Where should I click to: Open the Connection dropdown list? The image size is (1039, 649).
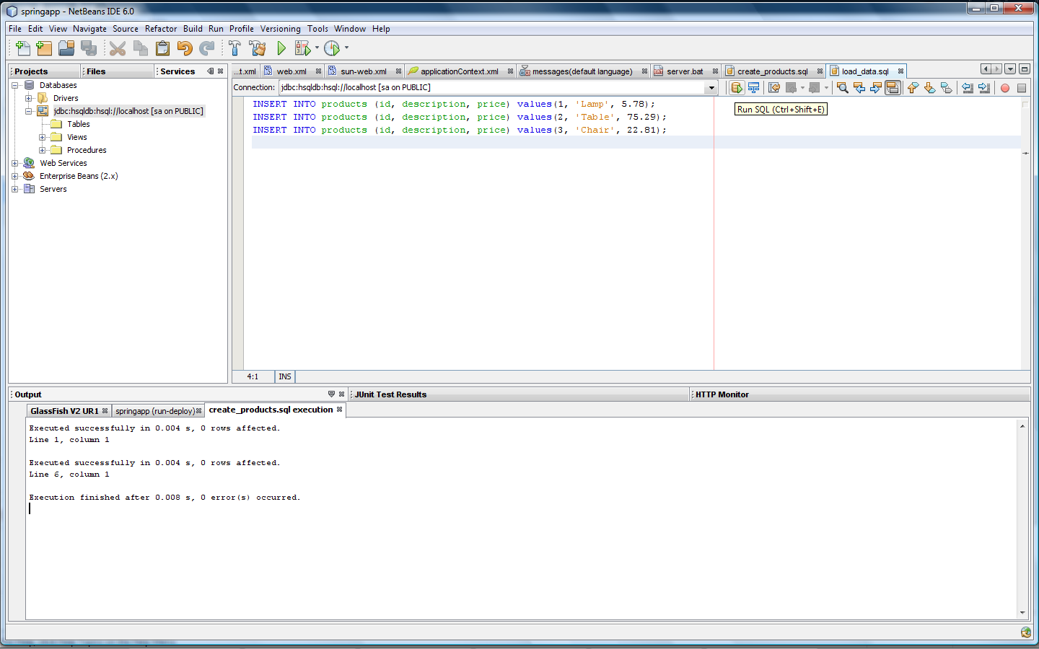[x=711, y=88]
